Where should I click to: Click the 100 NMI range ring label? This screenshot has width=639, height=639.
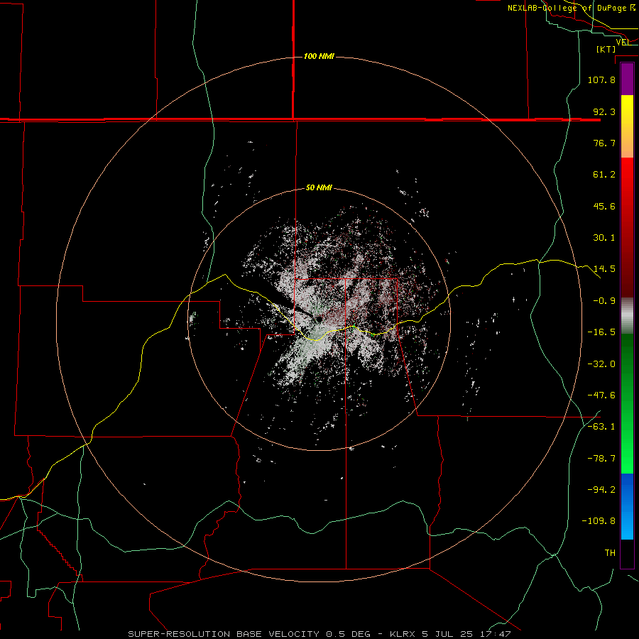(x=319, y=56)
